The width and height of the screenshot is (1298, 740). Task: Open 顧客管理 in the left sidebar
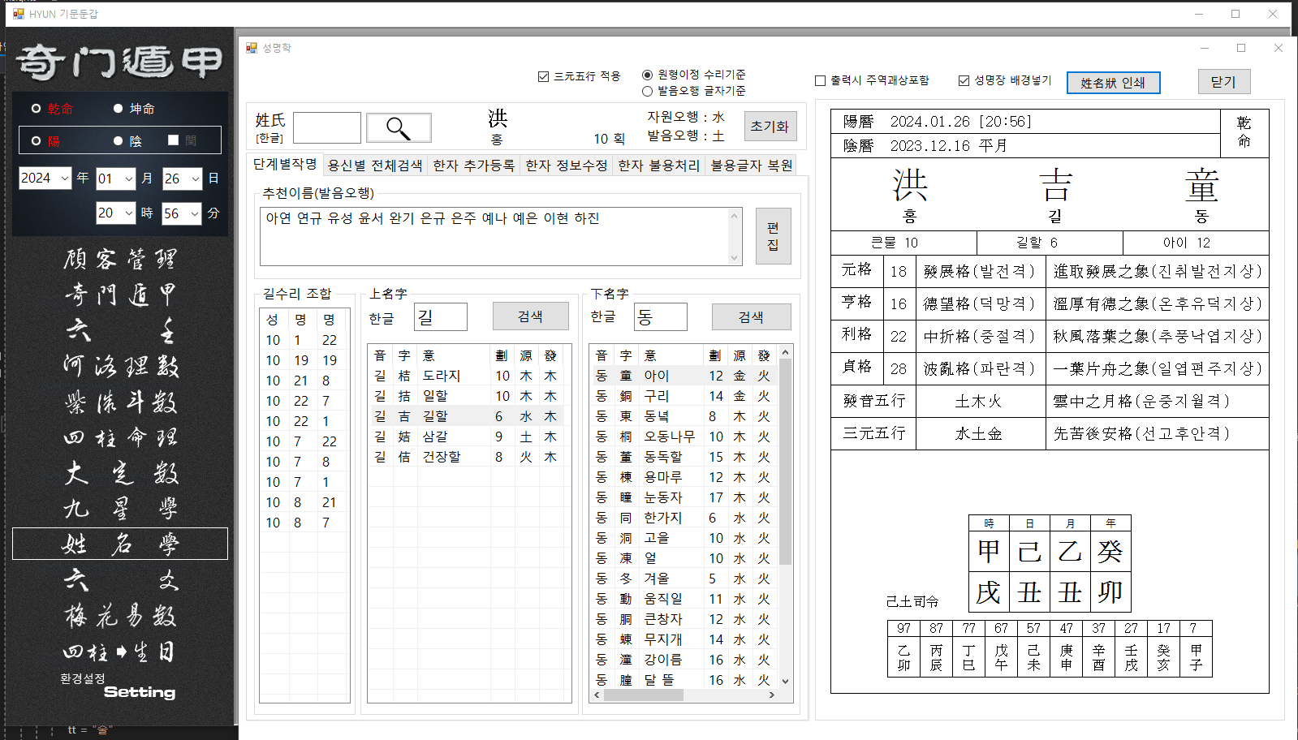click(x=120, y=259)
